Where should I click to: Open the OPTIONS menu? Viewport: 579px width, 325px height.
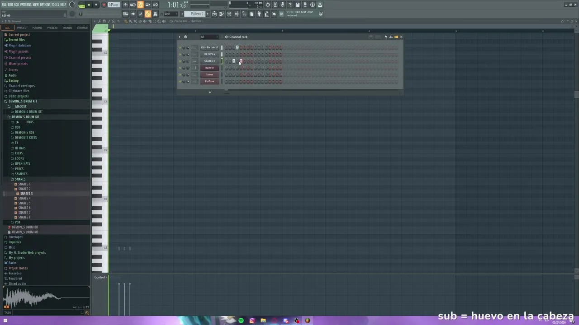[45, 5]
